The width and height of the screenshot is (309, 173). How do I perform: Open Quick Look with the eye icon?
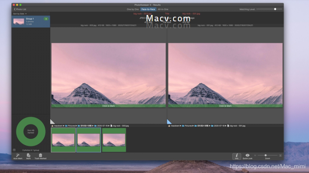tap(248, 155)
